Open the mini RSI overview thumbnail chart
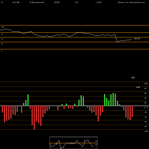The image size is (149, 149). [x=74, y=143]
